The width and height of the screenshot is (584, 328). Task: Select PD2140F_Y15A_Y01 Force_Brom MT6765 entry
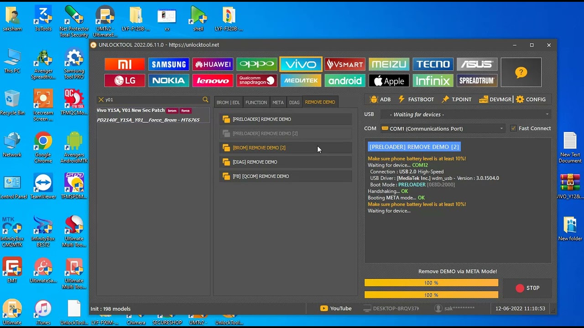(x=153, y=120)
